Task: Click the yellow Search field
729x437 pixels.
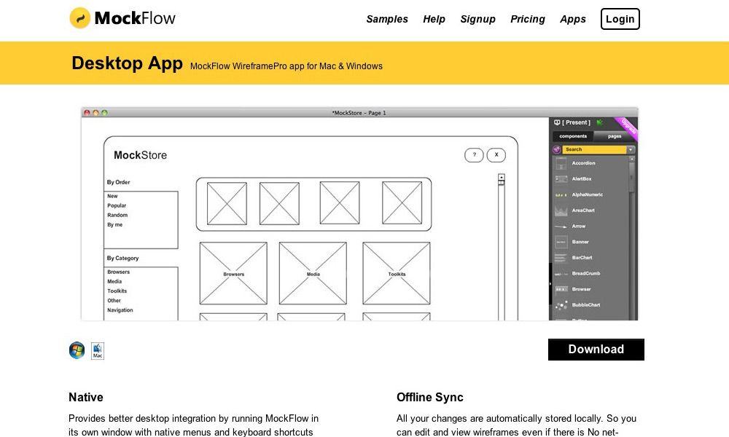Action: pyautogui.click(x=595, y=149)
